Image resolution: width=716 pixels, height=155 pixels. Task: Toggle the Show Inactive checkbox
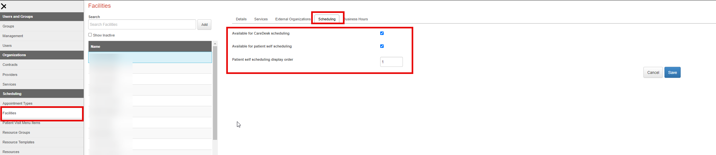click(90, 35)
